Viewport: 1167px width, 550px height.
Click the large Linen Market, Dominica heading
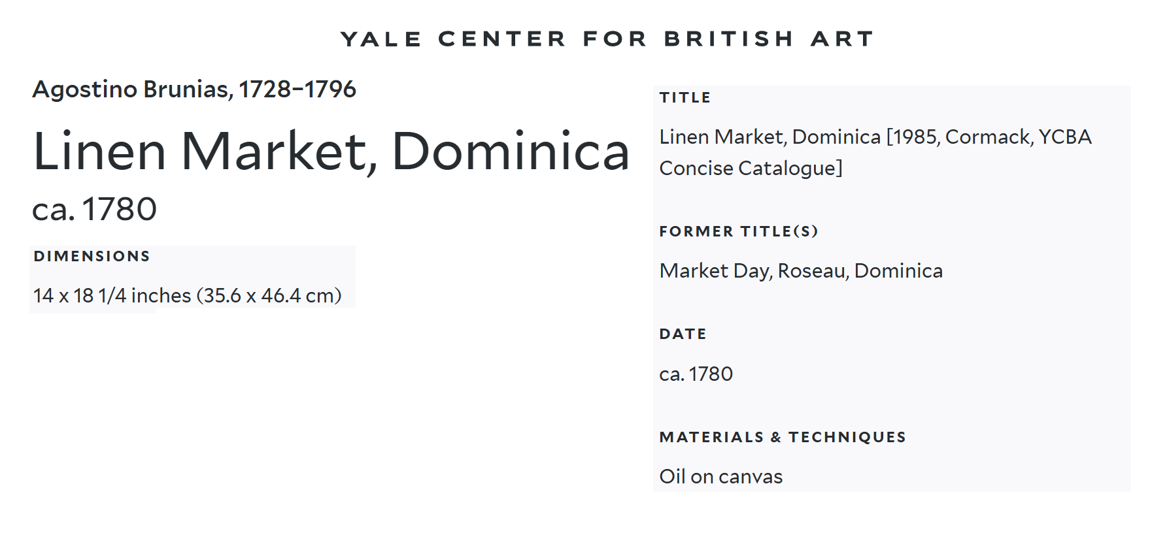tap(331, 152)
